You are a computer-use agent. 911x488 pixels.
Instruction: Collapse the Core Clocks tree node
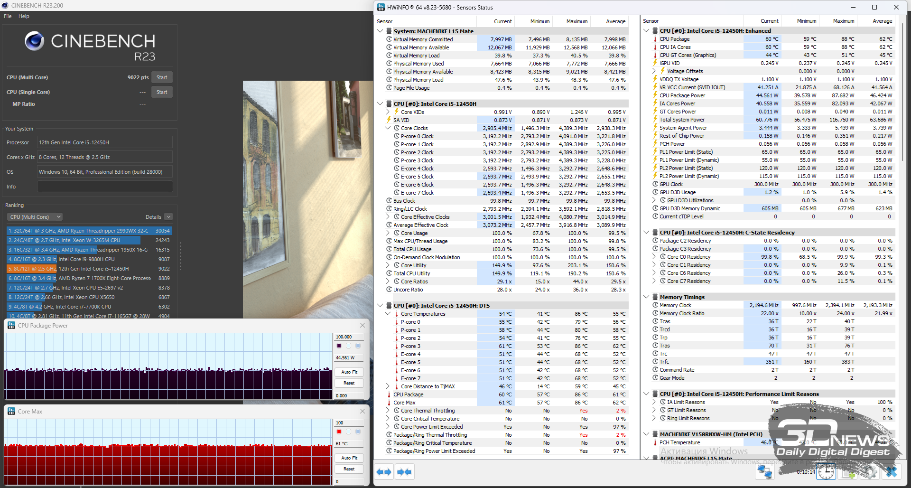point(388,128)
